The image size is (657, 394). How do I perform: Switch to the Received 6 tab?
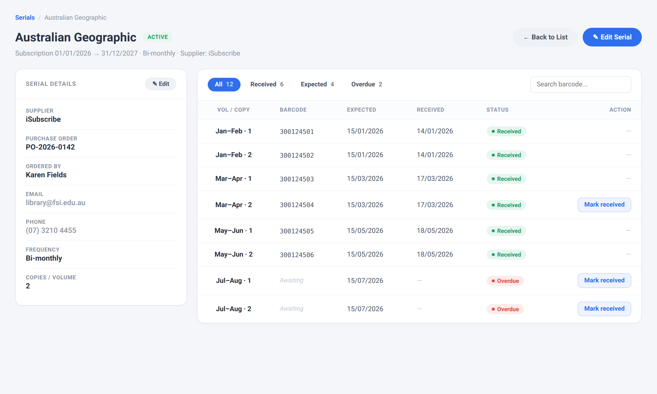tap(267, 84)
